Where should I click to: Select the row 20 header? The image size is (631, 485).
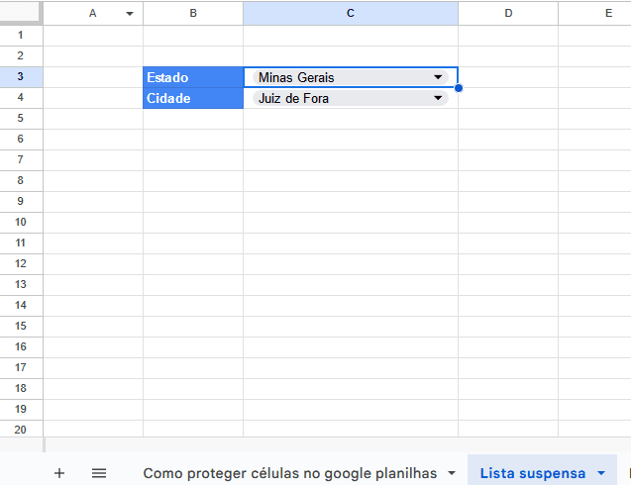pyautogui.click(x=21, y=429)
